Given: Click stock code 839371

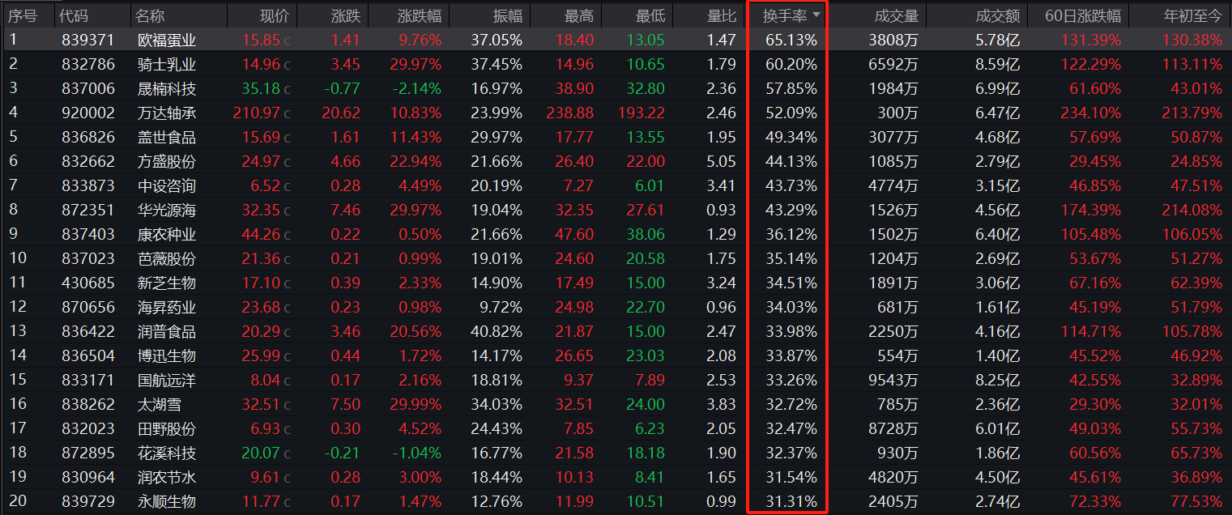Looking at the screenshot, I should [x=88, y=40].
